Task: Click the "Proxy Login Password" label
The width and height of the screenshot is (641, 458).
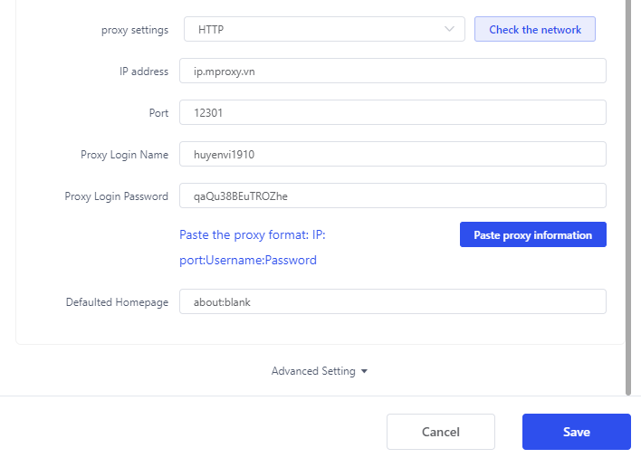Action: [117, 196]
